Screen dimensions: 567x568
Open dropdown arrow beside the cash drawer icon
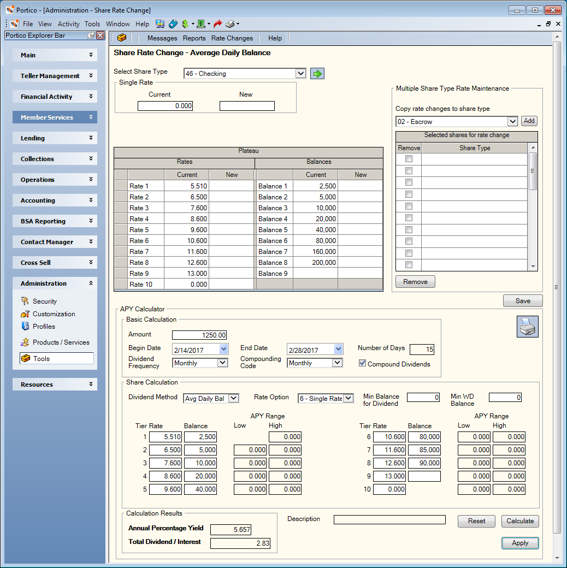coord(209,24)
